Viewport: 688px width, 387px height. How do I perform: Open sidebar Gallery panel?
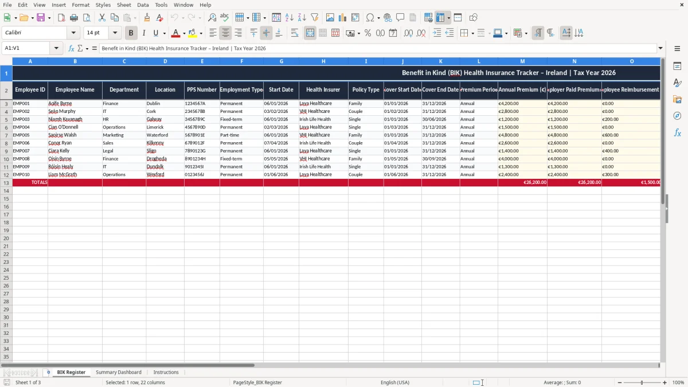(x=677, y=99)
